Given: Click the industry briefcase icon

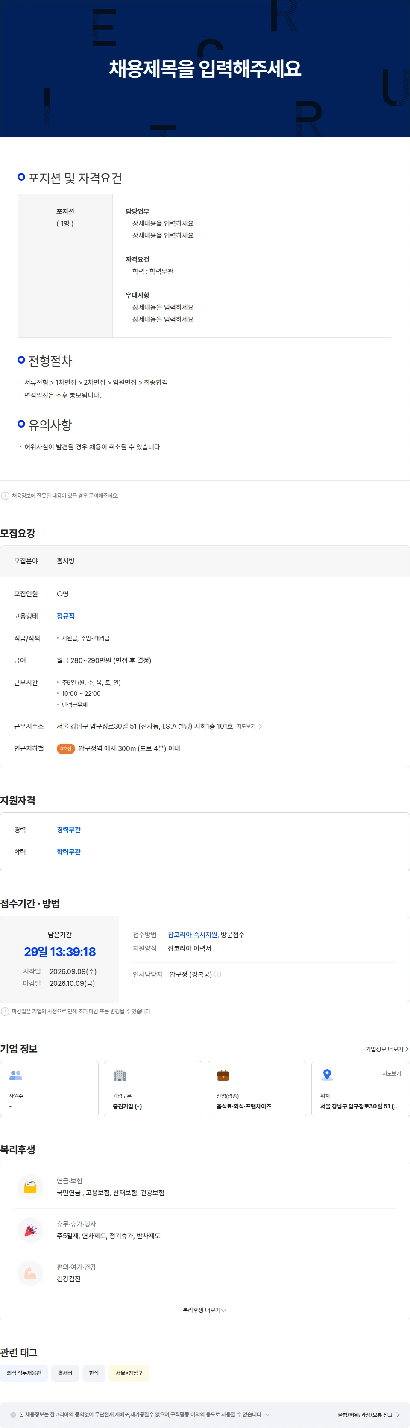Looking at the screenshot, I should click(x=223, y=1075).
